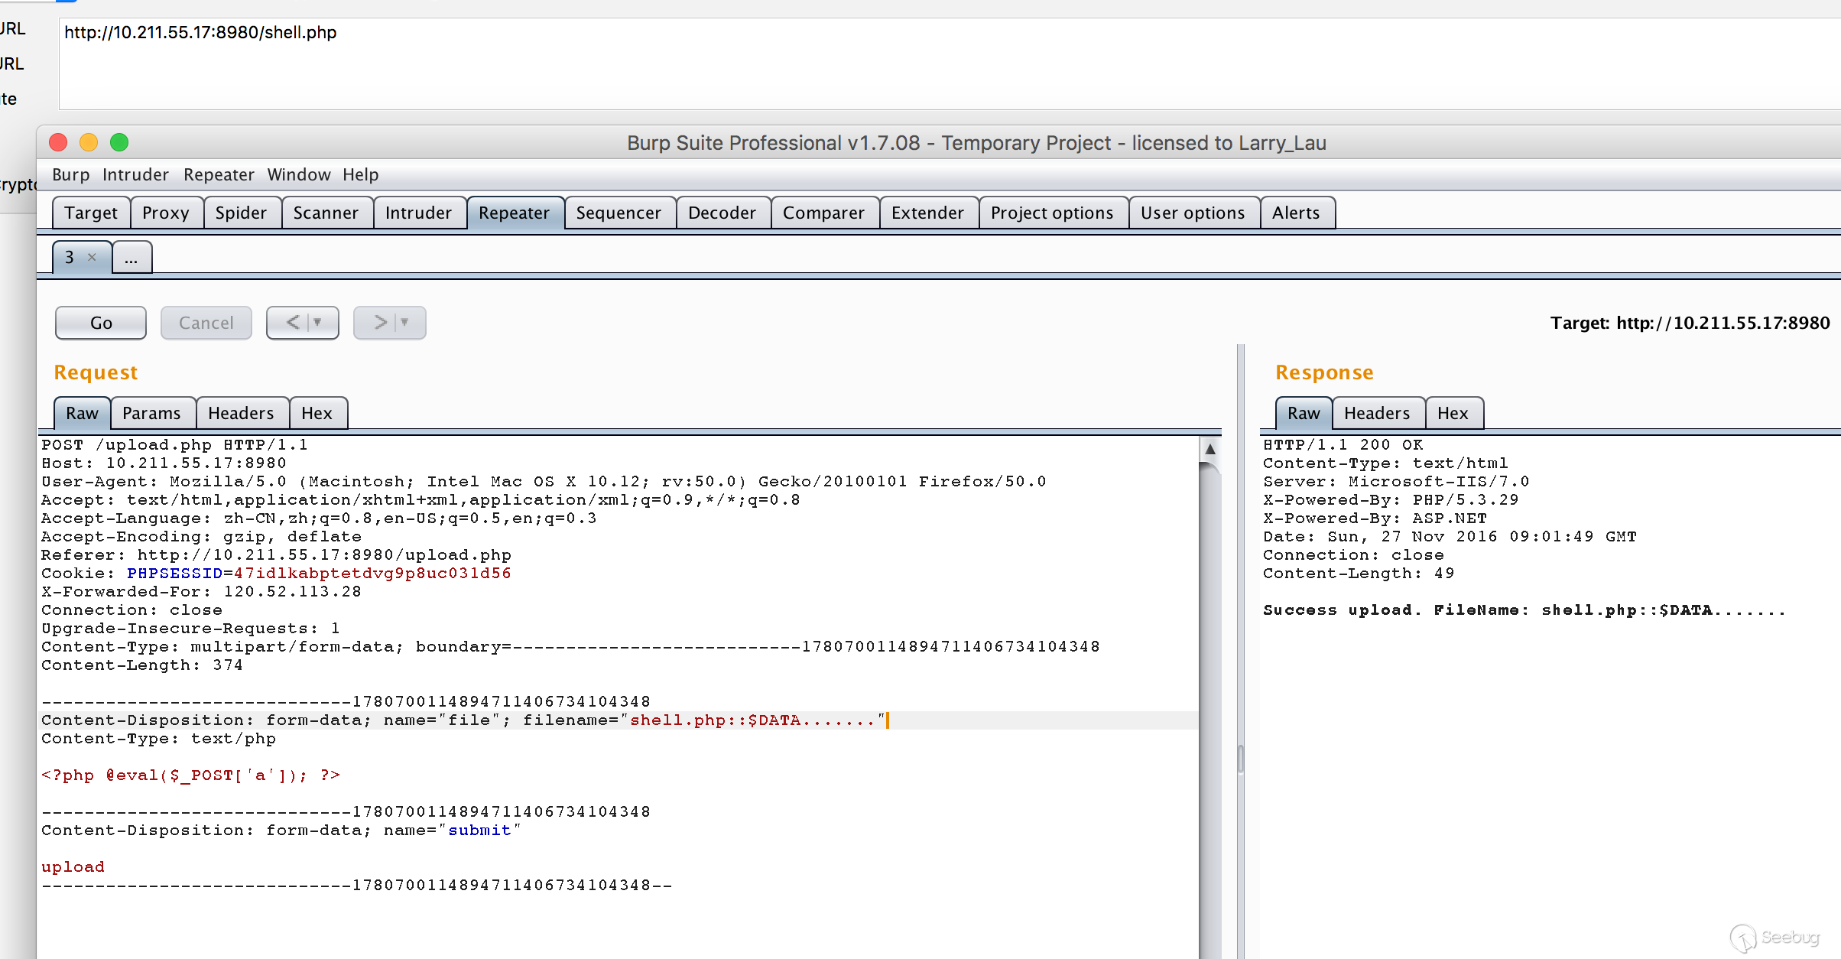Screen dimensions: 1841x959
Task: Open the forward history dropdown arrow
Action: (405, 323)
